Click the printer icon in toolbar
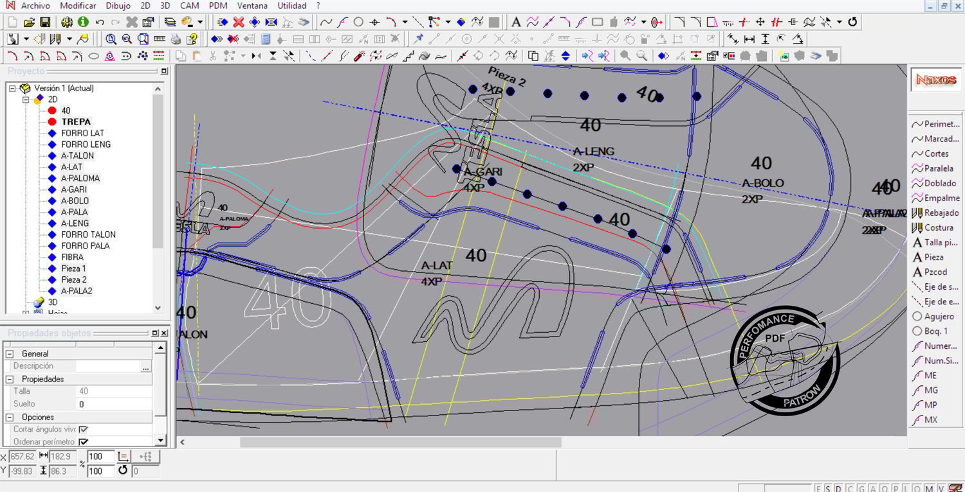Image resolution: width=965 pixels, height=492 pixels. 176,39
